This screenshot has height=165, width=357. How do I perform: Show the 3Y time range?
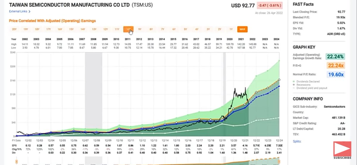(208, 29)
